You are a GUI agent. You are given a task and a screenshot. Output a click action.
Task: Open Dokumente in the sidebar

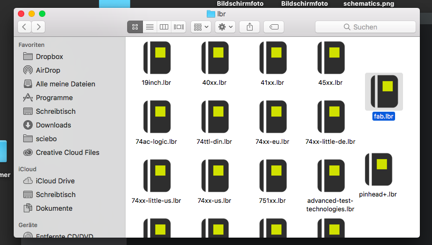pos(48,209)
